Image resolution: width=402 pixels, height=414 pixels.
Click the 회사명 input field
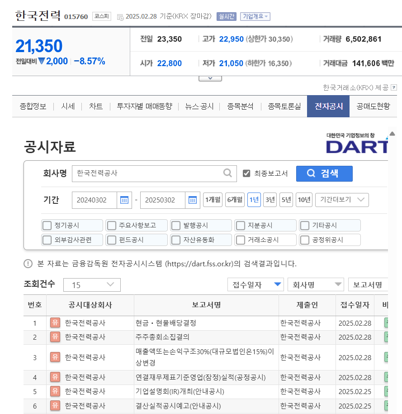(154, 173)
